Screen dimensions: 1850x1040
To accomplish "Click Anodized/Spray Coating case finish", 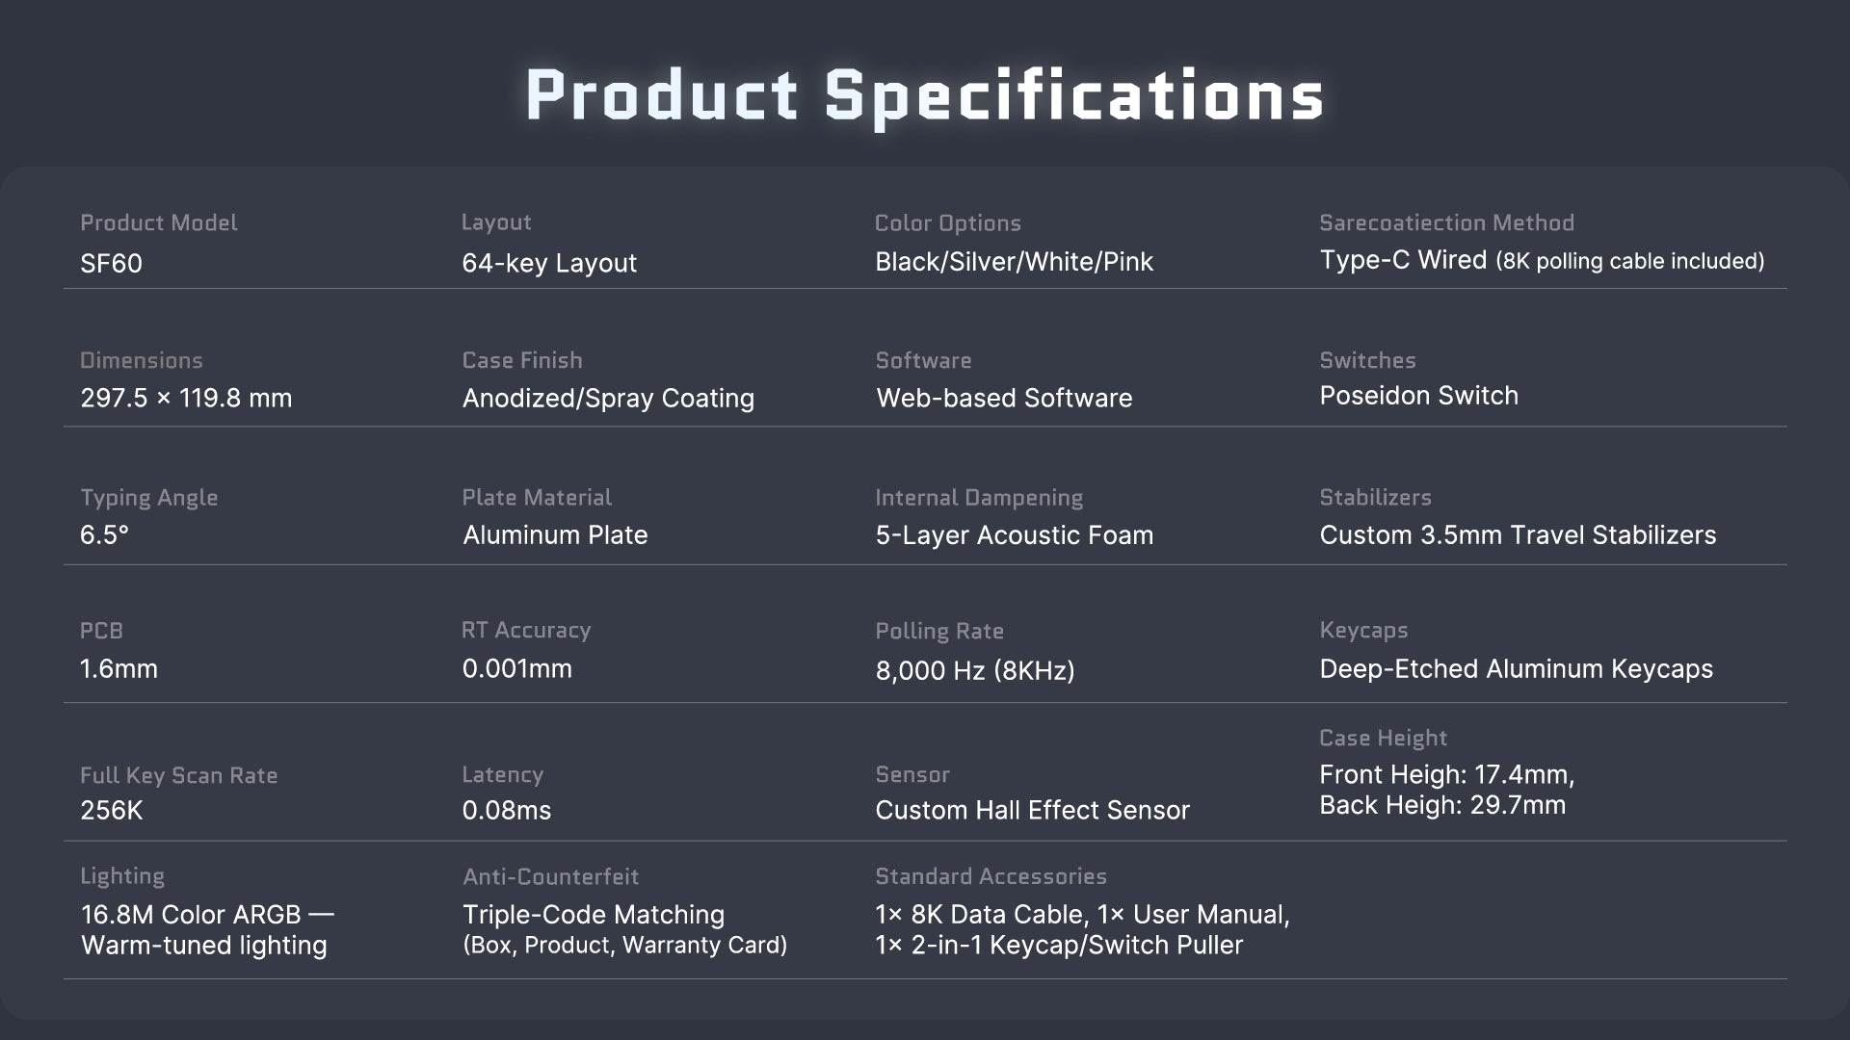I will tap(608, 398).
